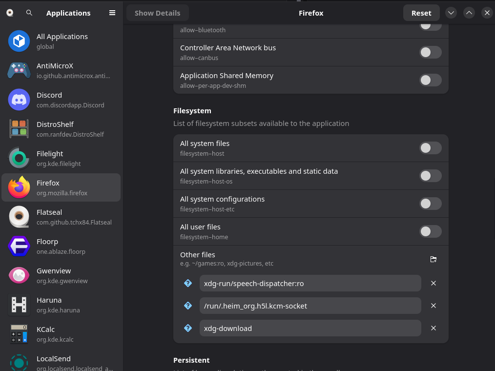Viewport: 495px width, 371px height.
Task: Click the status icon beside the xdg-download entry
Action: 187,328
